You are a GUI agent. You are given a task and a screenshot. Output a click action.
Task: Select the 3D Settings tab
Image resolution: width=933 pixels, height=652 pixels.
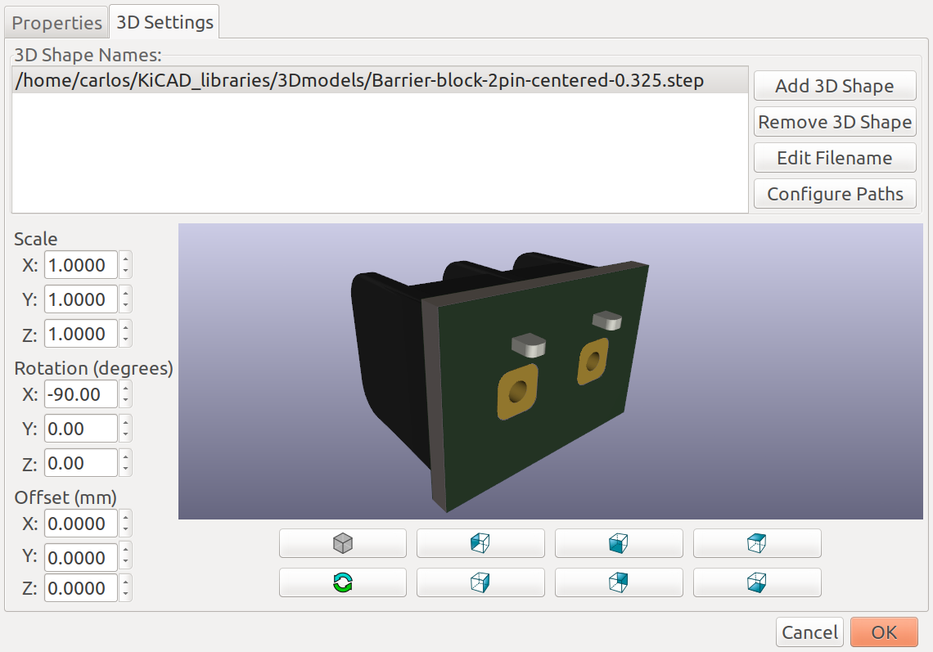(165, 22)
